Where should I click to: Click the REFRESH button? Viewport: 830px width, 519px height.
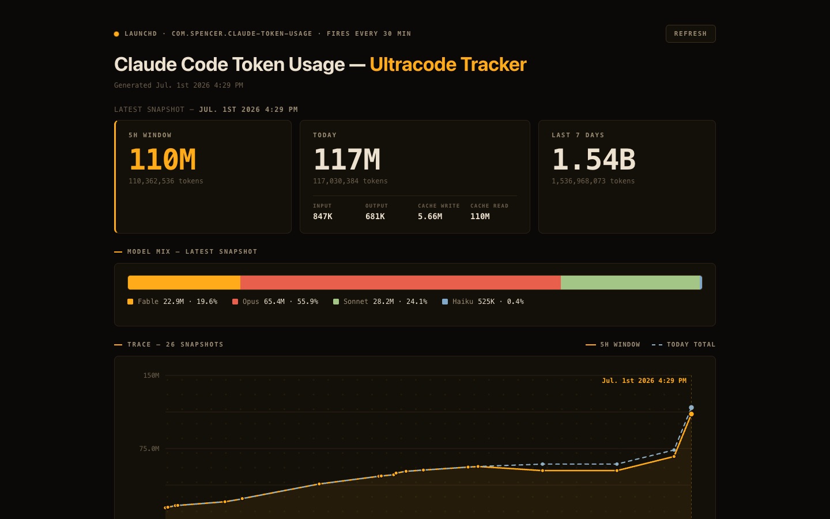(x=691, y=33)
